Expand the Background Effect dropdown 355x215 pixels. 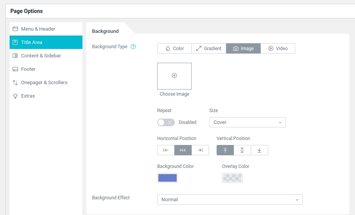(x=230, y=200)
